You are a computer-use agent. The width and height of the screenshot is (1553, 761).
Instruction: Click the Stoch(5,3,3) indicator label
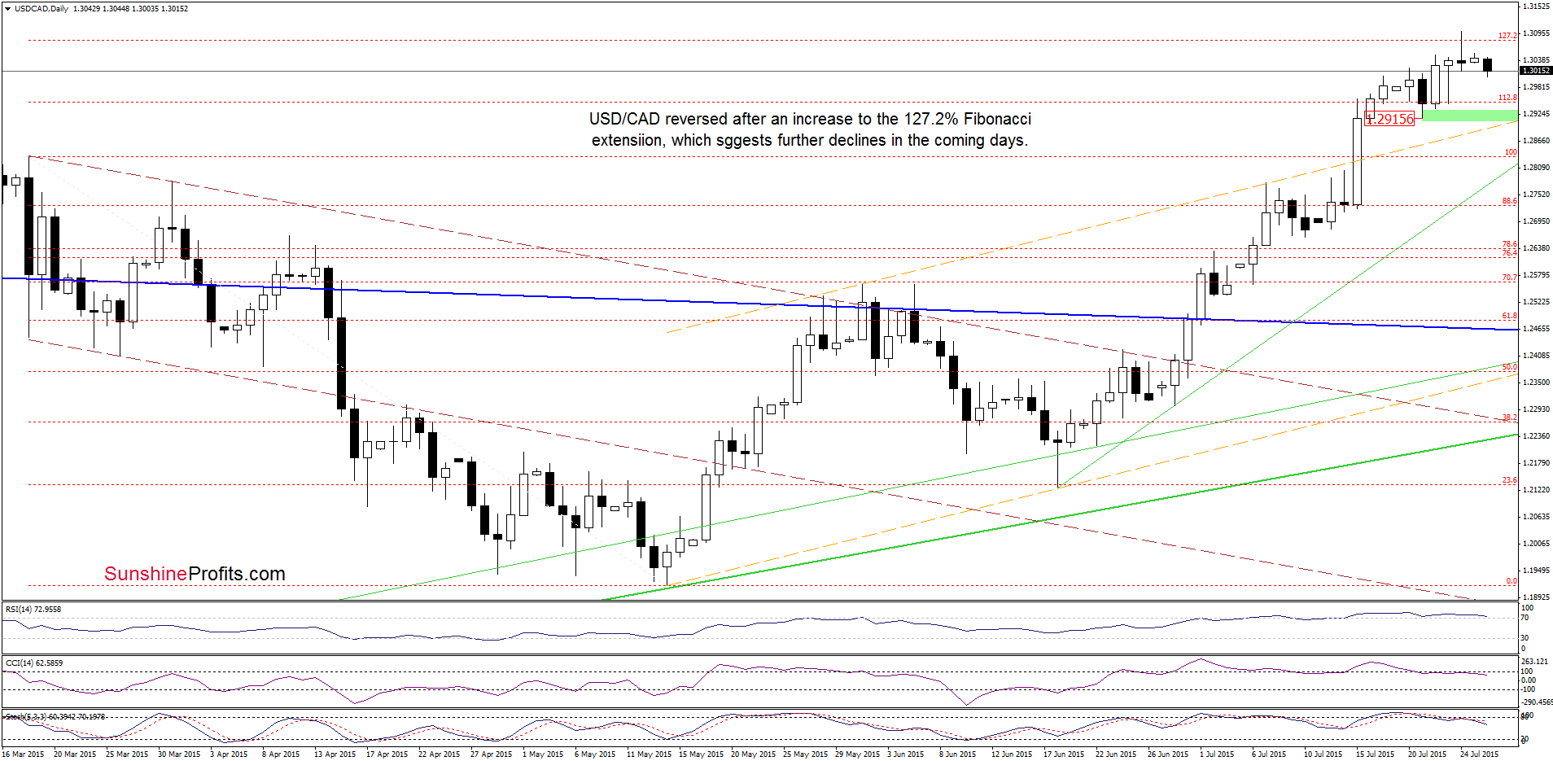tap(55, 716)
